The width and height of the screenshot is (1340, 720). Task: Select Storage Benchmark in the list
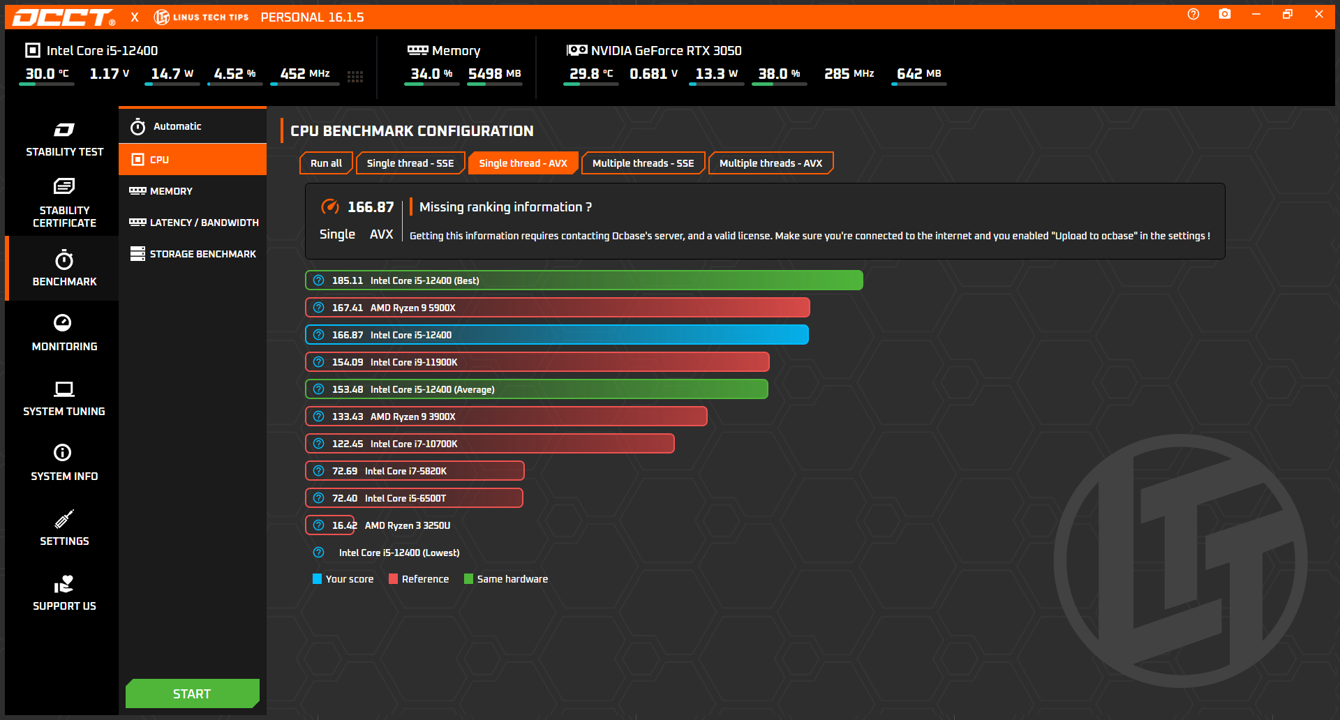tap(193, 254)
